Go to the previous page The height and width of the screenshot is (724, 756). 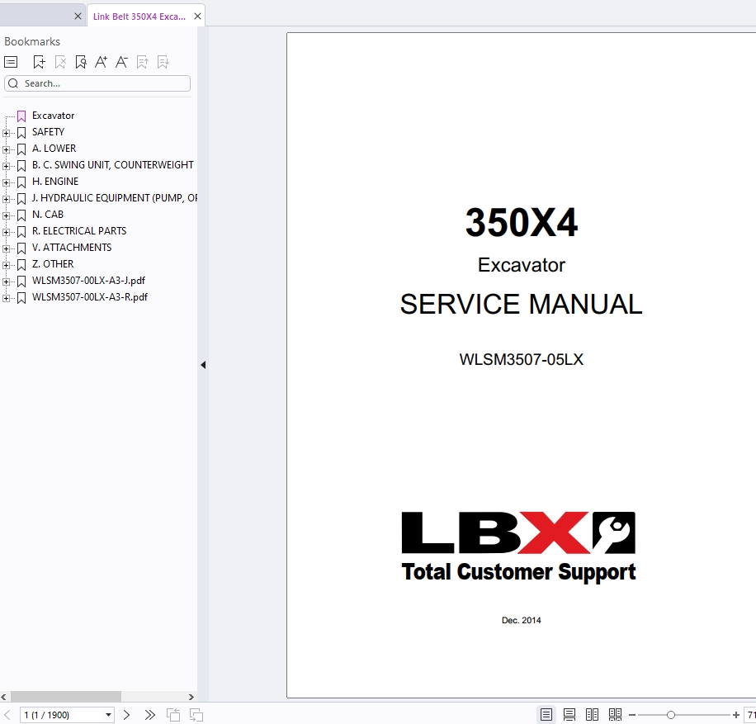(x=7, y=715)
